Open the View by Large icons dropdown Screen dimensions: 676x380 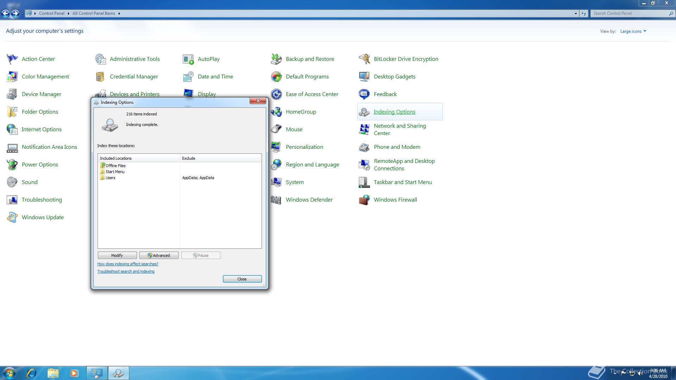(633, 31)
